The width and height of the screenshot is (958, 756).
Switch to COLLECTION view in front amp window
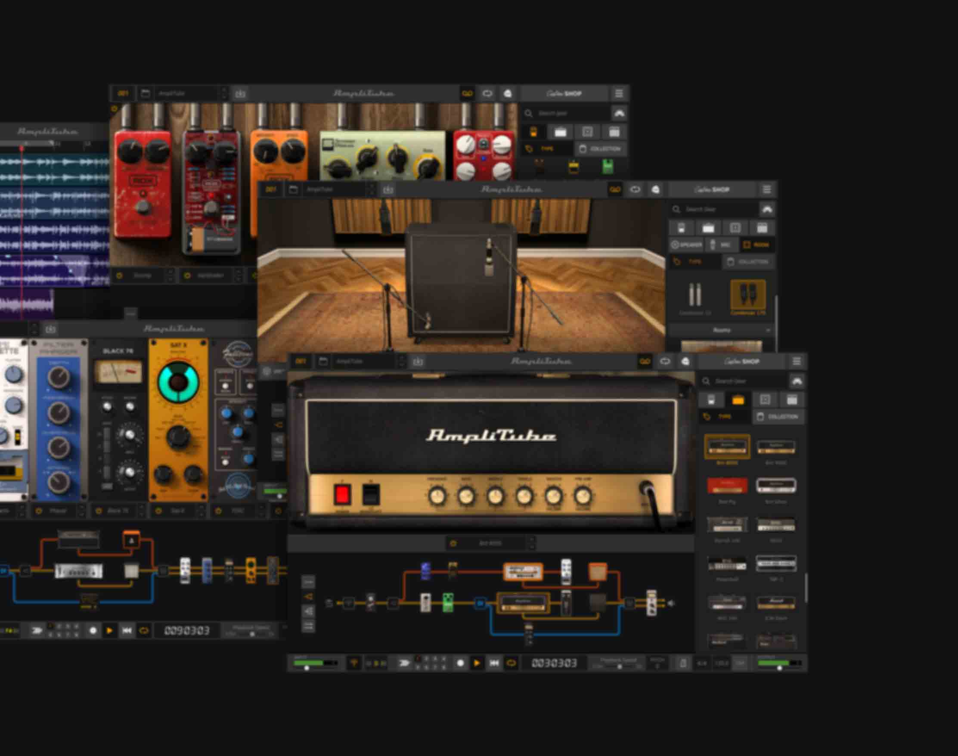[778, 416]
